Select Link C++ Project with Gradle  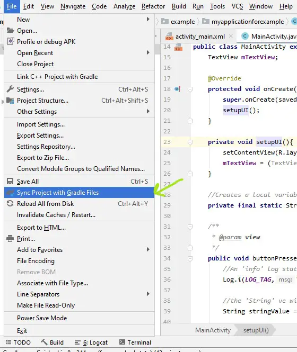pyautogui.click(x=79, y=77)
